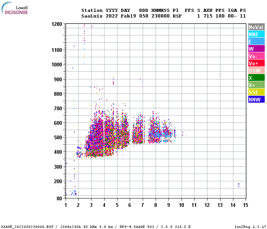The width and height of the screenshot is (267, 229).
Task: Click the 80 height axis label
Action: (x=60, y=198)
